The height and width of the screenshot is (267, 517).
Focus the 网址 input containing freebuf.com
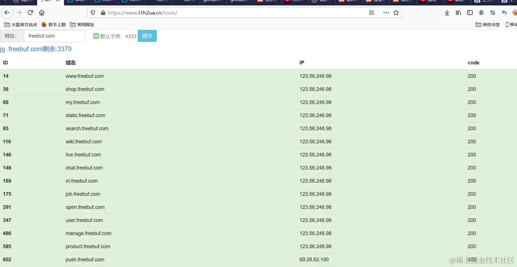pos(55,36)
